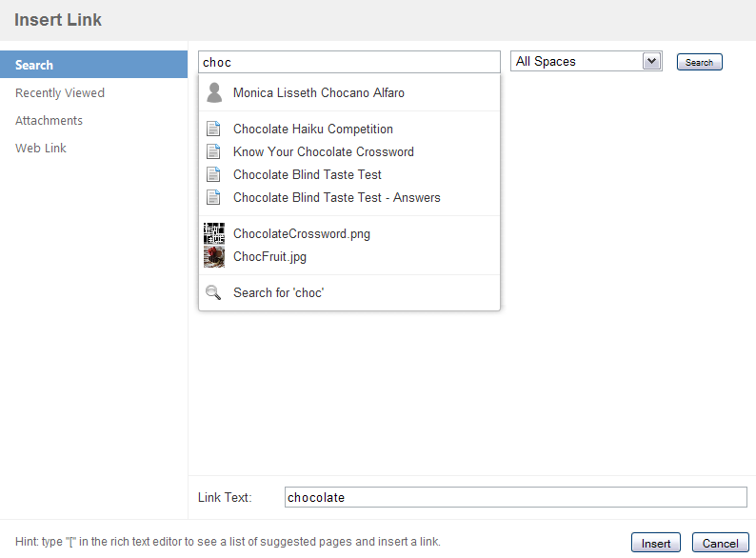
Task: Select the Search tab in sidebar
Action: coord(93,65)
